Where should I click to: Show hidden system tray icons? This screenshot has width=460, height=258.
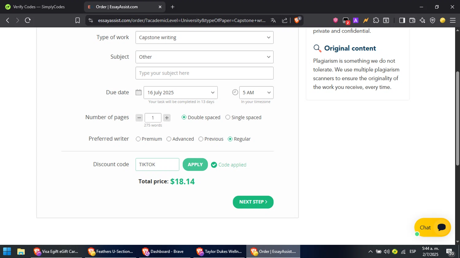[370, 252]
